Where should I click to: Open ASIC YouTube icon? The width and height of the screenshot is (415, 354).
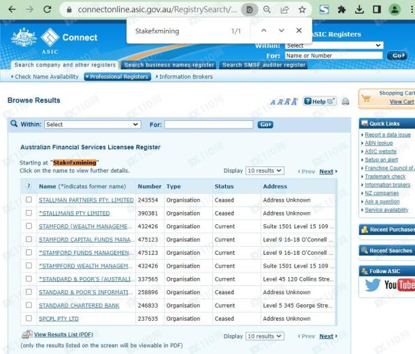(x=399, y=285)
